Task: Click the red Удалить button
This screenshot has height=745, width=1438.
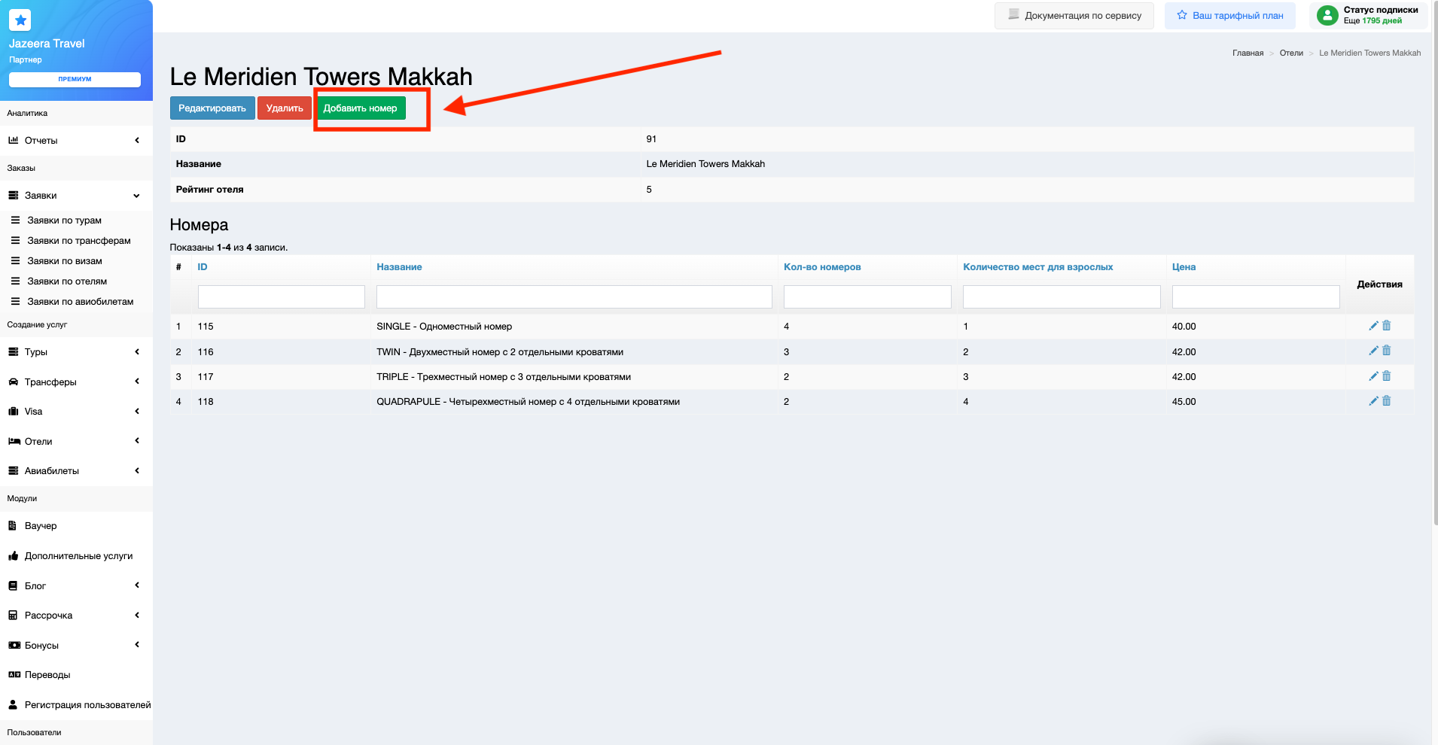Action: [285, 108]
